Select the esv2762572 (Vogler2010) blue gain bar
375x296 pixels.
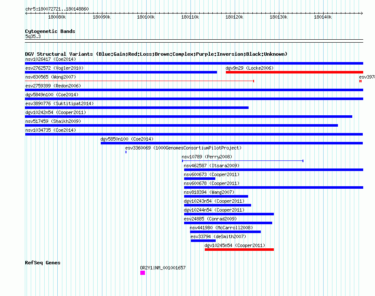tap(121, 72)
